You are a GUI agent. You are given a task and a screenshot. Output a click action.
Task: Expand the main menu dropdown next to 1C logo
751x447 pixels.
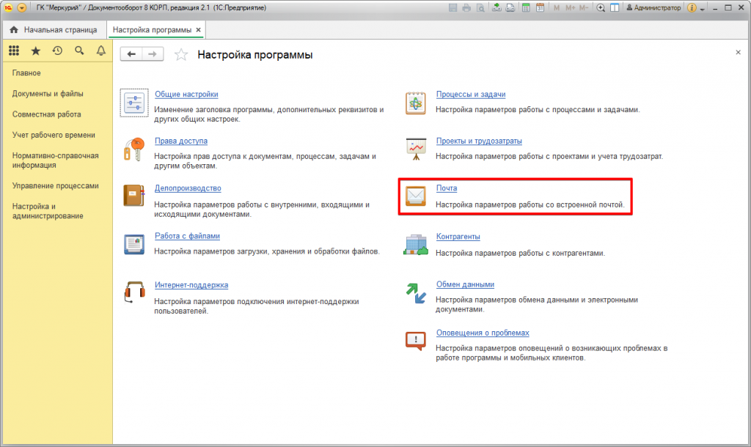pos(21,8)
